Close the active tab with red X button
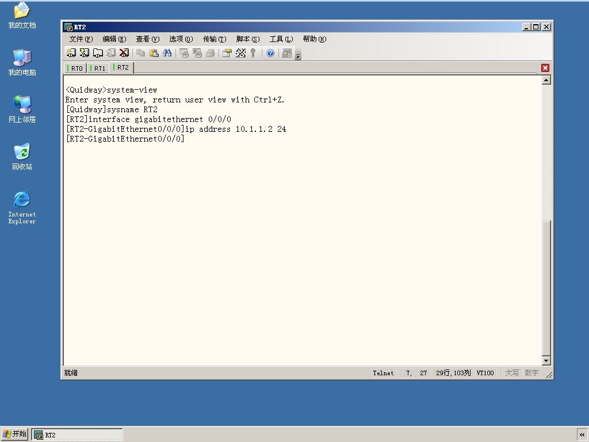 (x=545, y=68)
